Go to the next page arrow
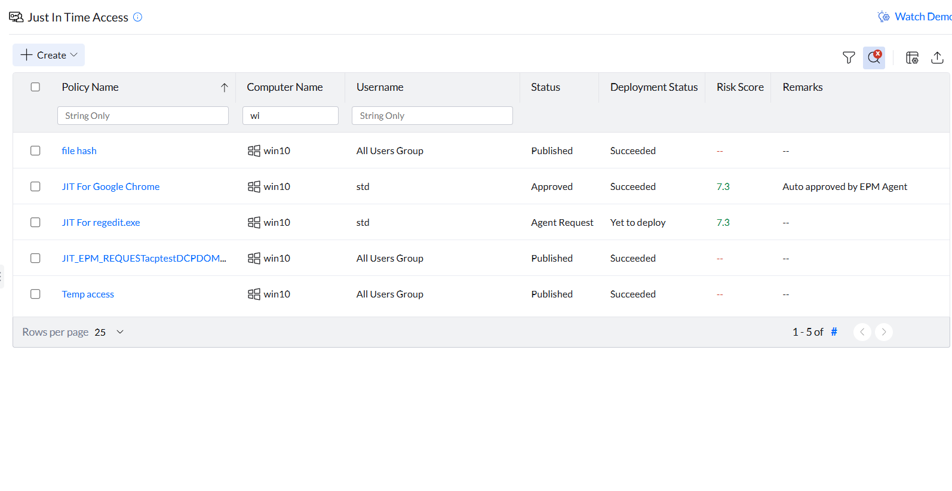952x491 pixels. point(884,332)
